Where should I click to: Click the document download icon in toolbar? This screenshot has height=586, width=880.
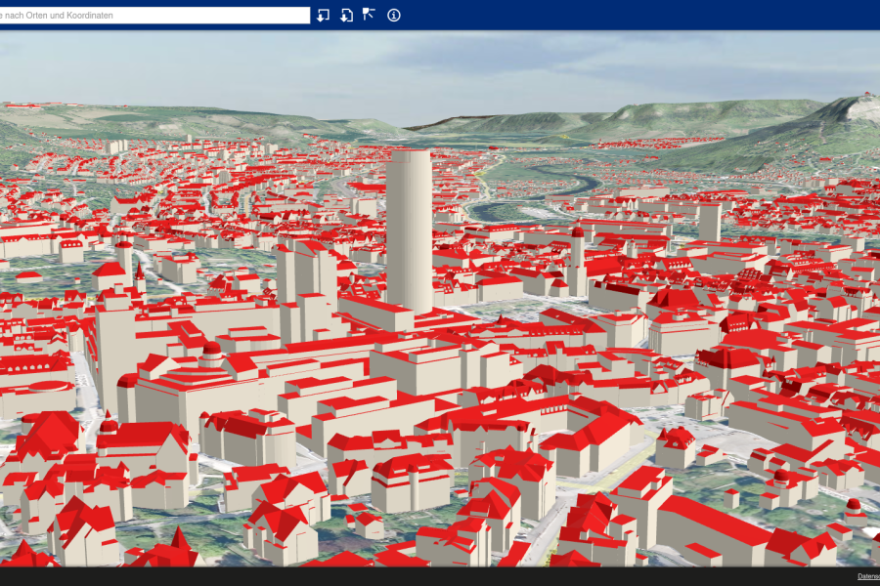[347, 16]
